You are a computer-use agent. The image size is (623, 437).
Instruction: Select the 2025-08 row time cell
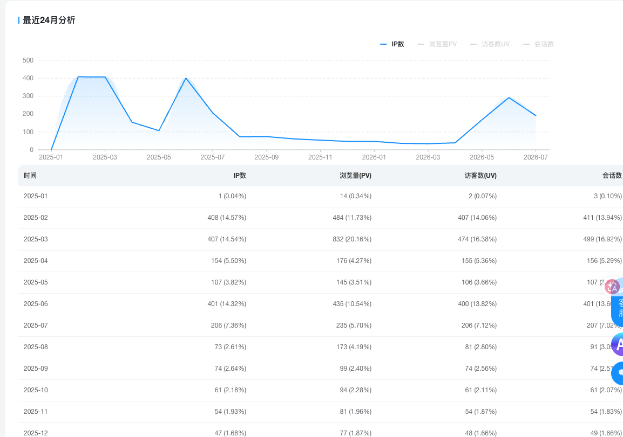[x=36, y=347]
